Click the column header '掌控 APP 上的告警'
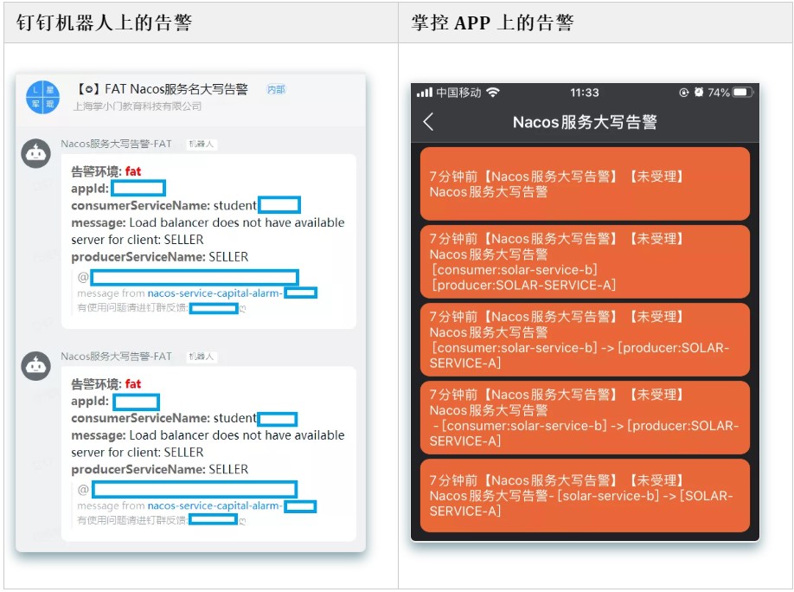The width and height of the screenshot is (794, 592). point(492,23)
